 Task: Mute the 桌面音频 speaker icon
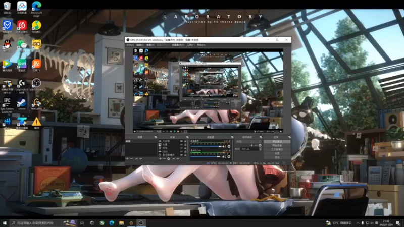(224, 146)
